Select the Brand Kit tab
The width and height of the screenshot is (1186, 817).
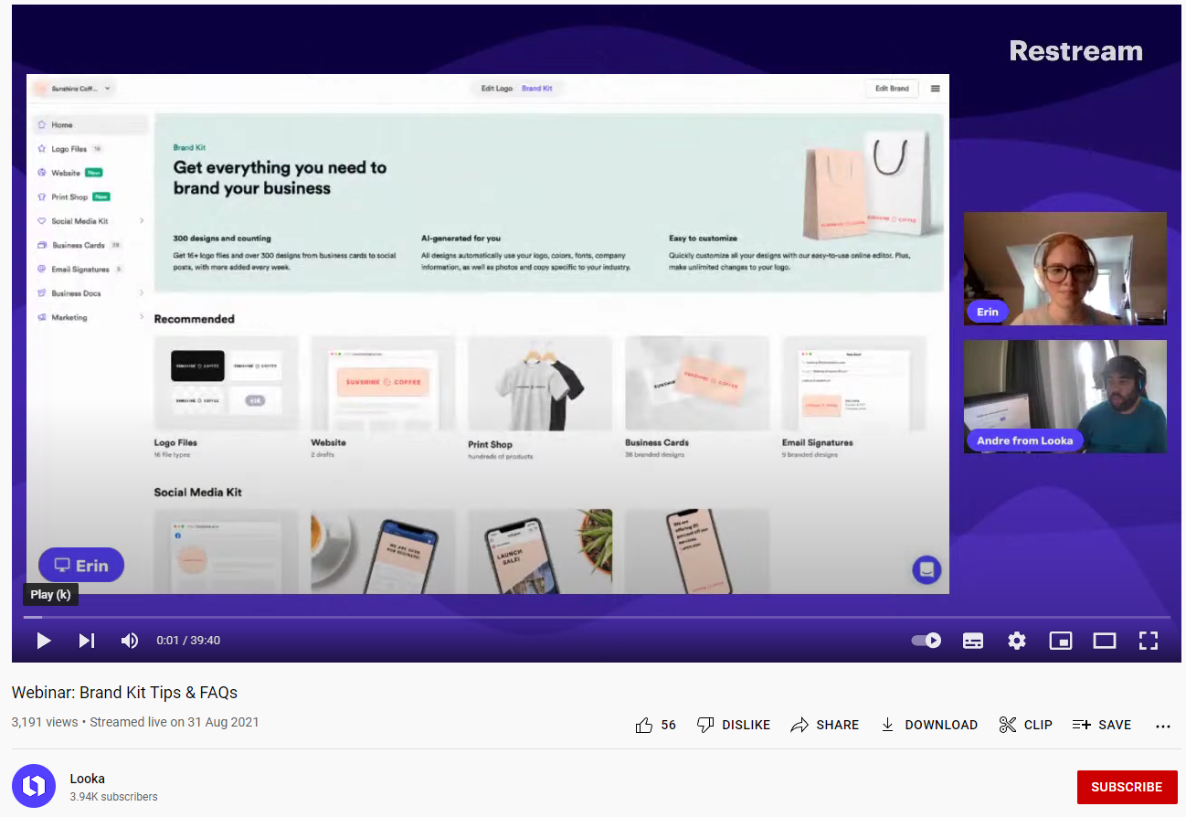537,89
